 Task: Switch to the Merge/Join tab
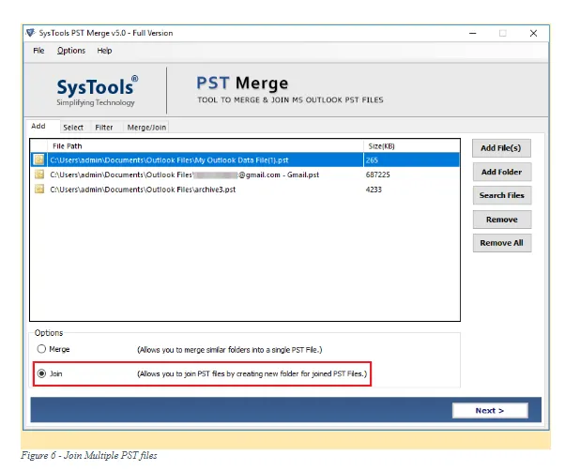point(146,128)
